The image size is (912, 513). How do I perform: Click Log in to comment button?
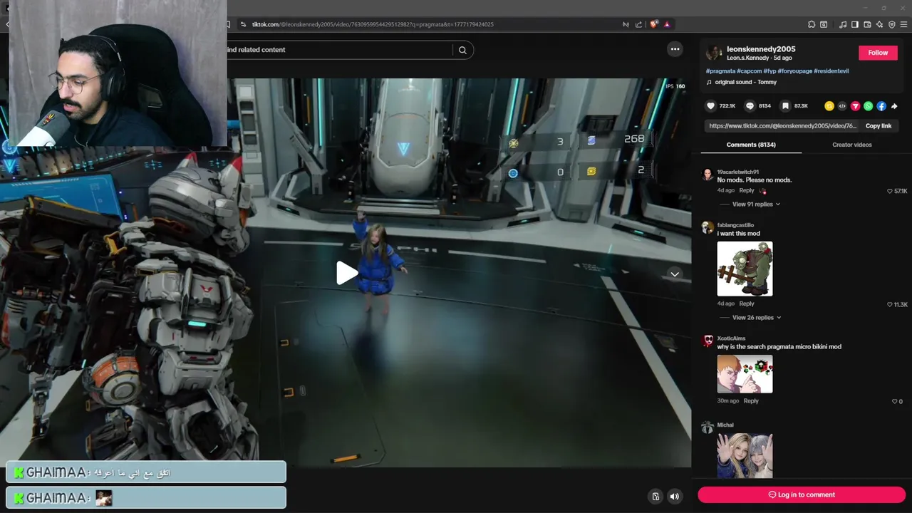(x=802, y=494)
